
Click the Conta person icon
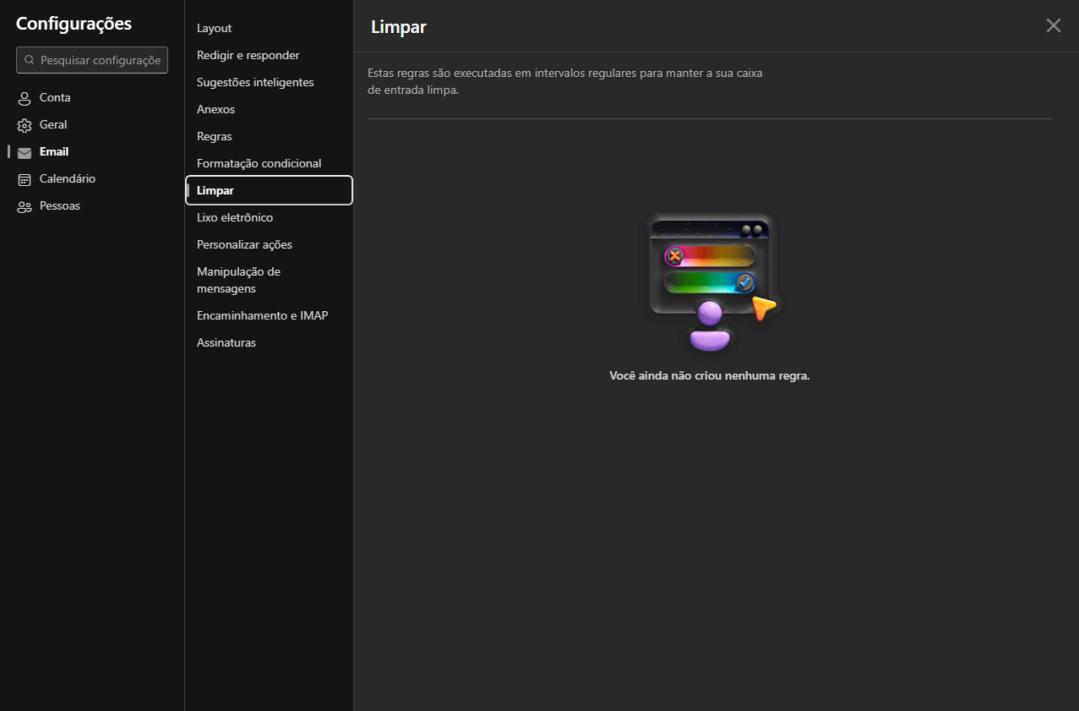(x=25, y=98)
